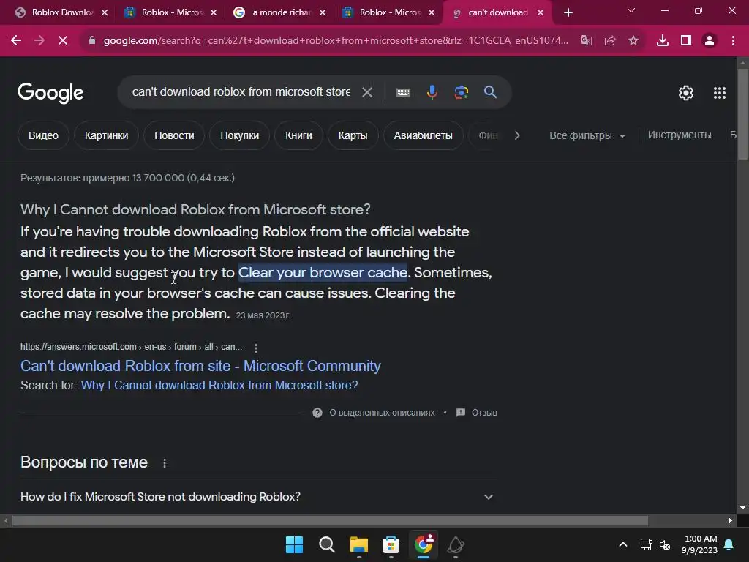Stop the page loading
The width and height of the screenshot is (749, 562).
click(63, 41)
